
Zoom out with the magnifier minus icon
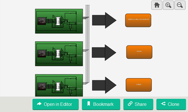(x=180, y=5)
